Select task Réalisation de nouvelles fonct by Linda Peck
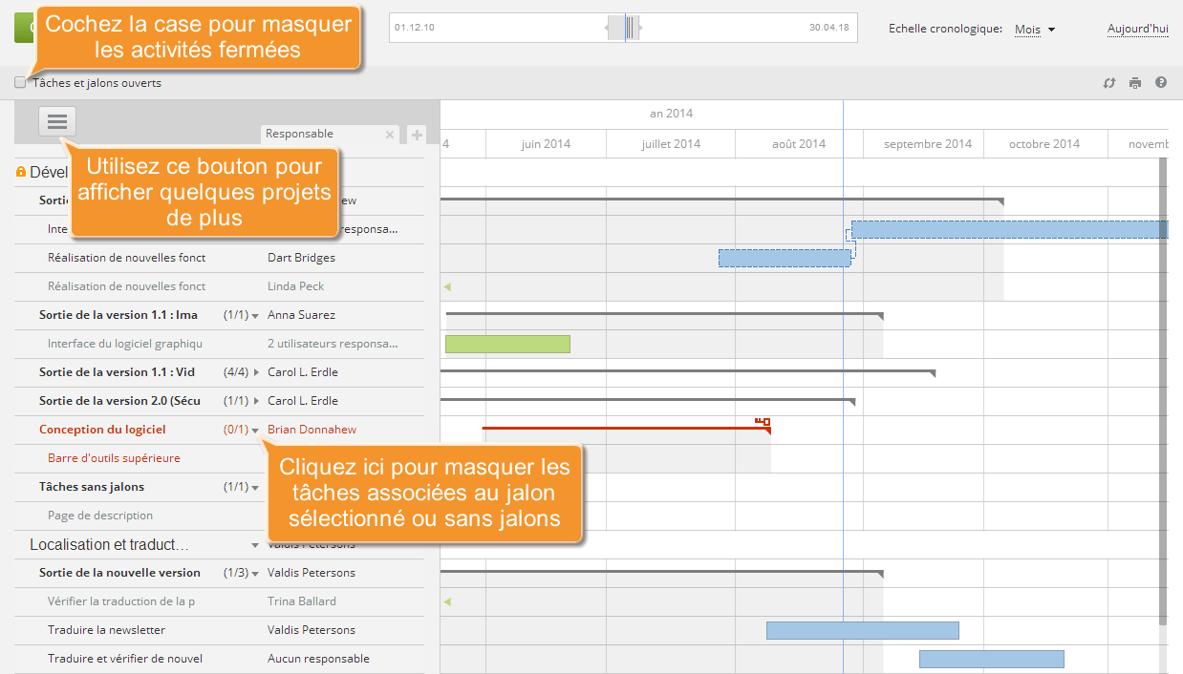Image resolution: width=1183 pixels, height=674 pixels. [x=126, y=286]
